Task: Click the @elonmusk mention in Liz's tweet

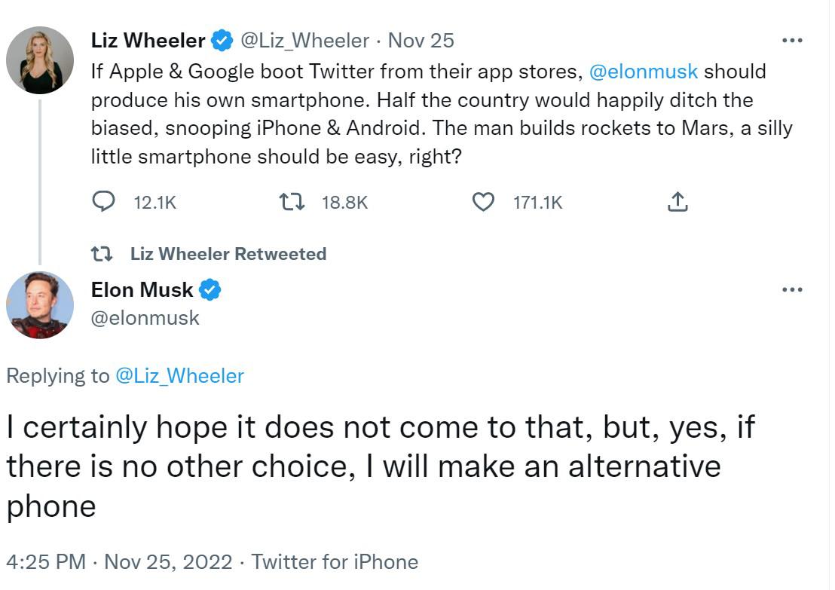Action: (643, 72)
